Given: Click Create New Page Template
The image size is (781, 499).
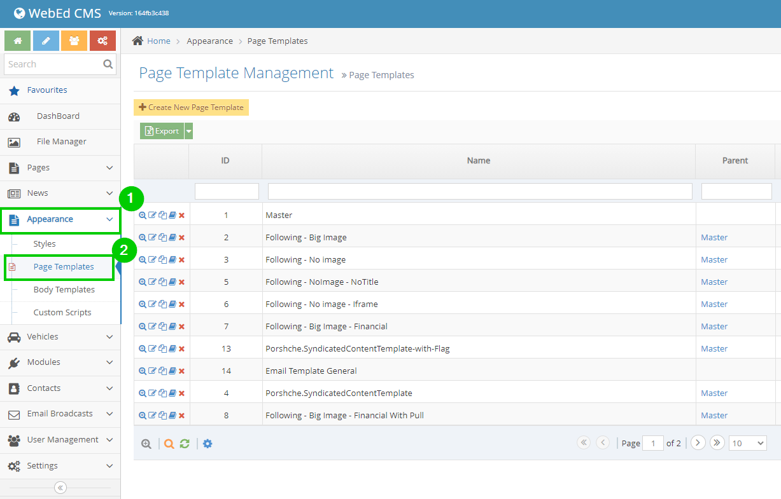Looking at the screenshot, I should point(191,107).
